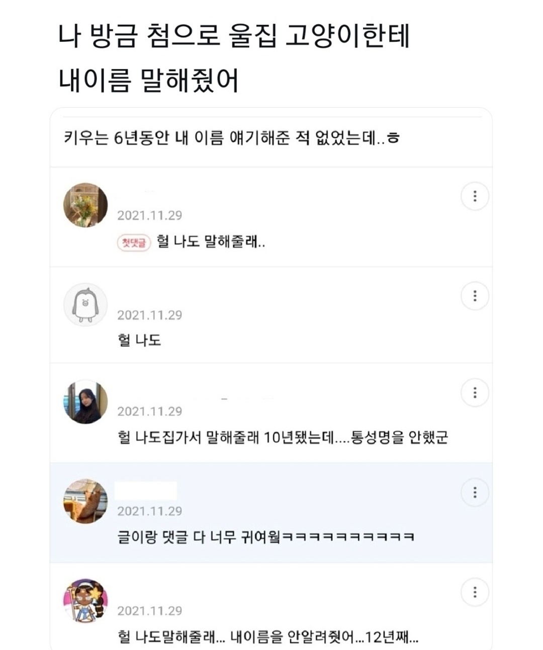
Task: Click the flower bouquet profile picture
Action: [85, 205]
